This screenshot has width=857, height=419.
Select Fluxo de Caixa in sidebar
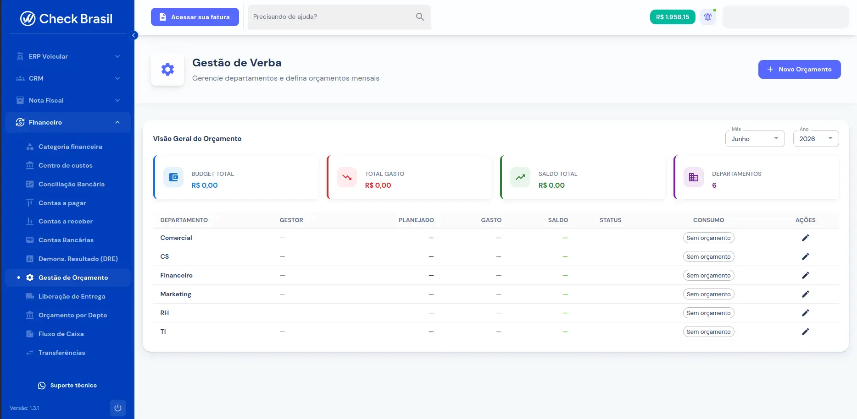(x=68, y=334)
